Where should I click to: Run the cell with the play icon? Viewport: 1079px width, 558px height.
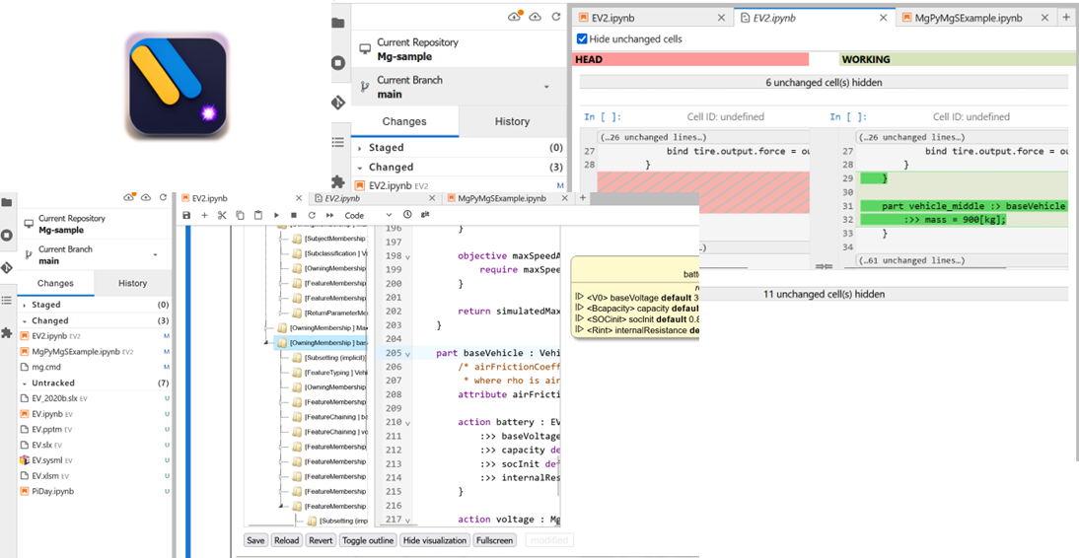point(276,215)
